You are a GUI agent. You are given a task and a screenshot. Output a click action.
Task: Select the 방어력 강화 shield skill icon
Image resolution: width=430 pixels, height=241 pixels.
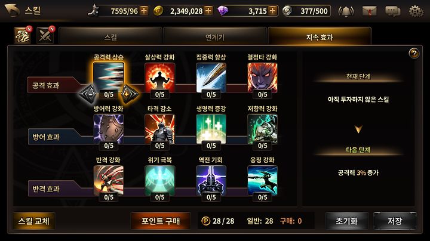pyautogui.click(x=108, y=129)
